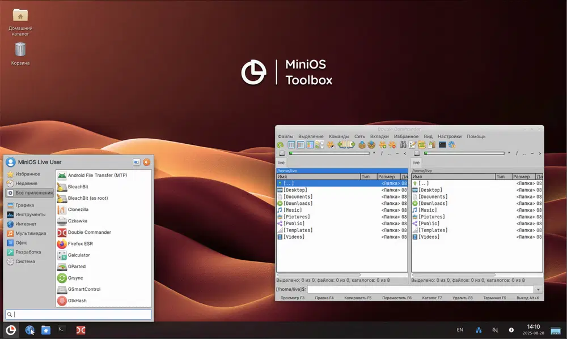Click the application menu search field
The image size is (567, 339).
click(79, 314)
